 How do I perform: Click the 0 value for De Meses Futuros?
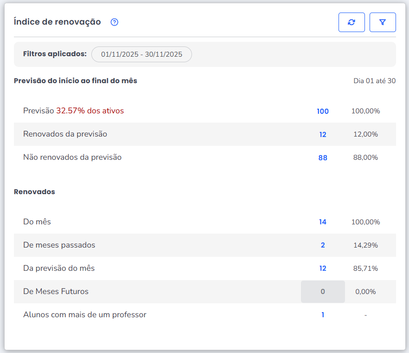tap(323, 292)
